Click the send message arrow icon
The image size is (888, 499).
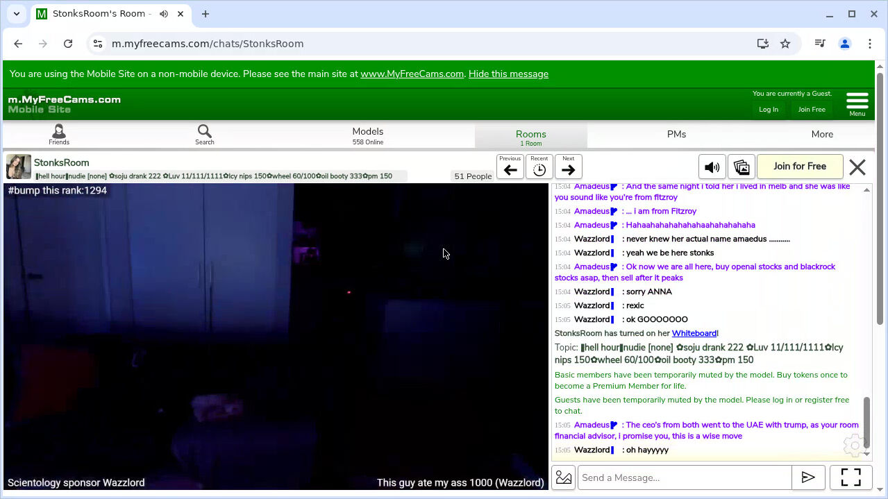(x=807, y=477)
